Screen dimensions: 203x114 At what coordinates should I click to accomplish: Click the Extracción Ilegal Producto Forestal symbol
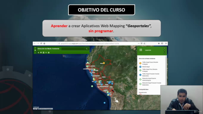coord(140,84)
